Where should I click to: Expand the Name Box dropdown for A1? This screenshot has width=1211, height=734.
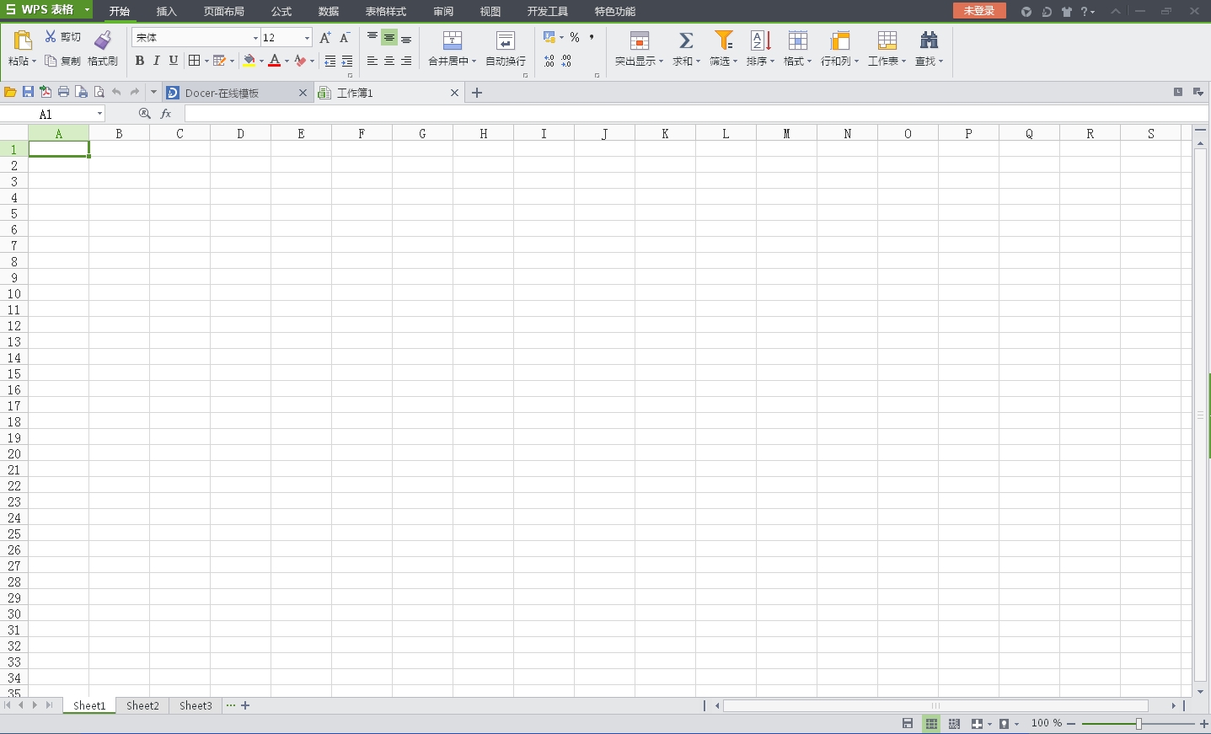click(x=99, y=114)
